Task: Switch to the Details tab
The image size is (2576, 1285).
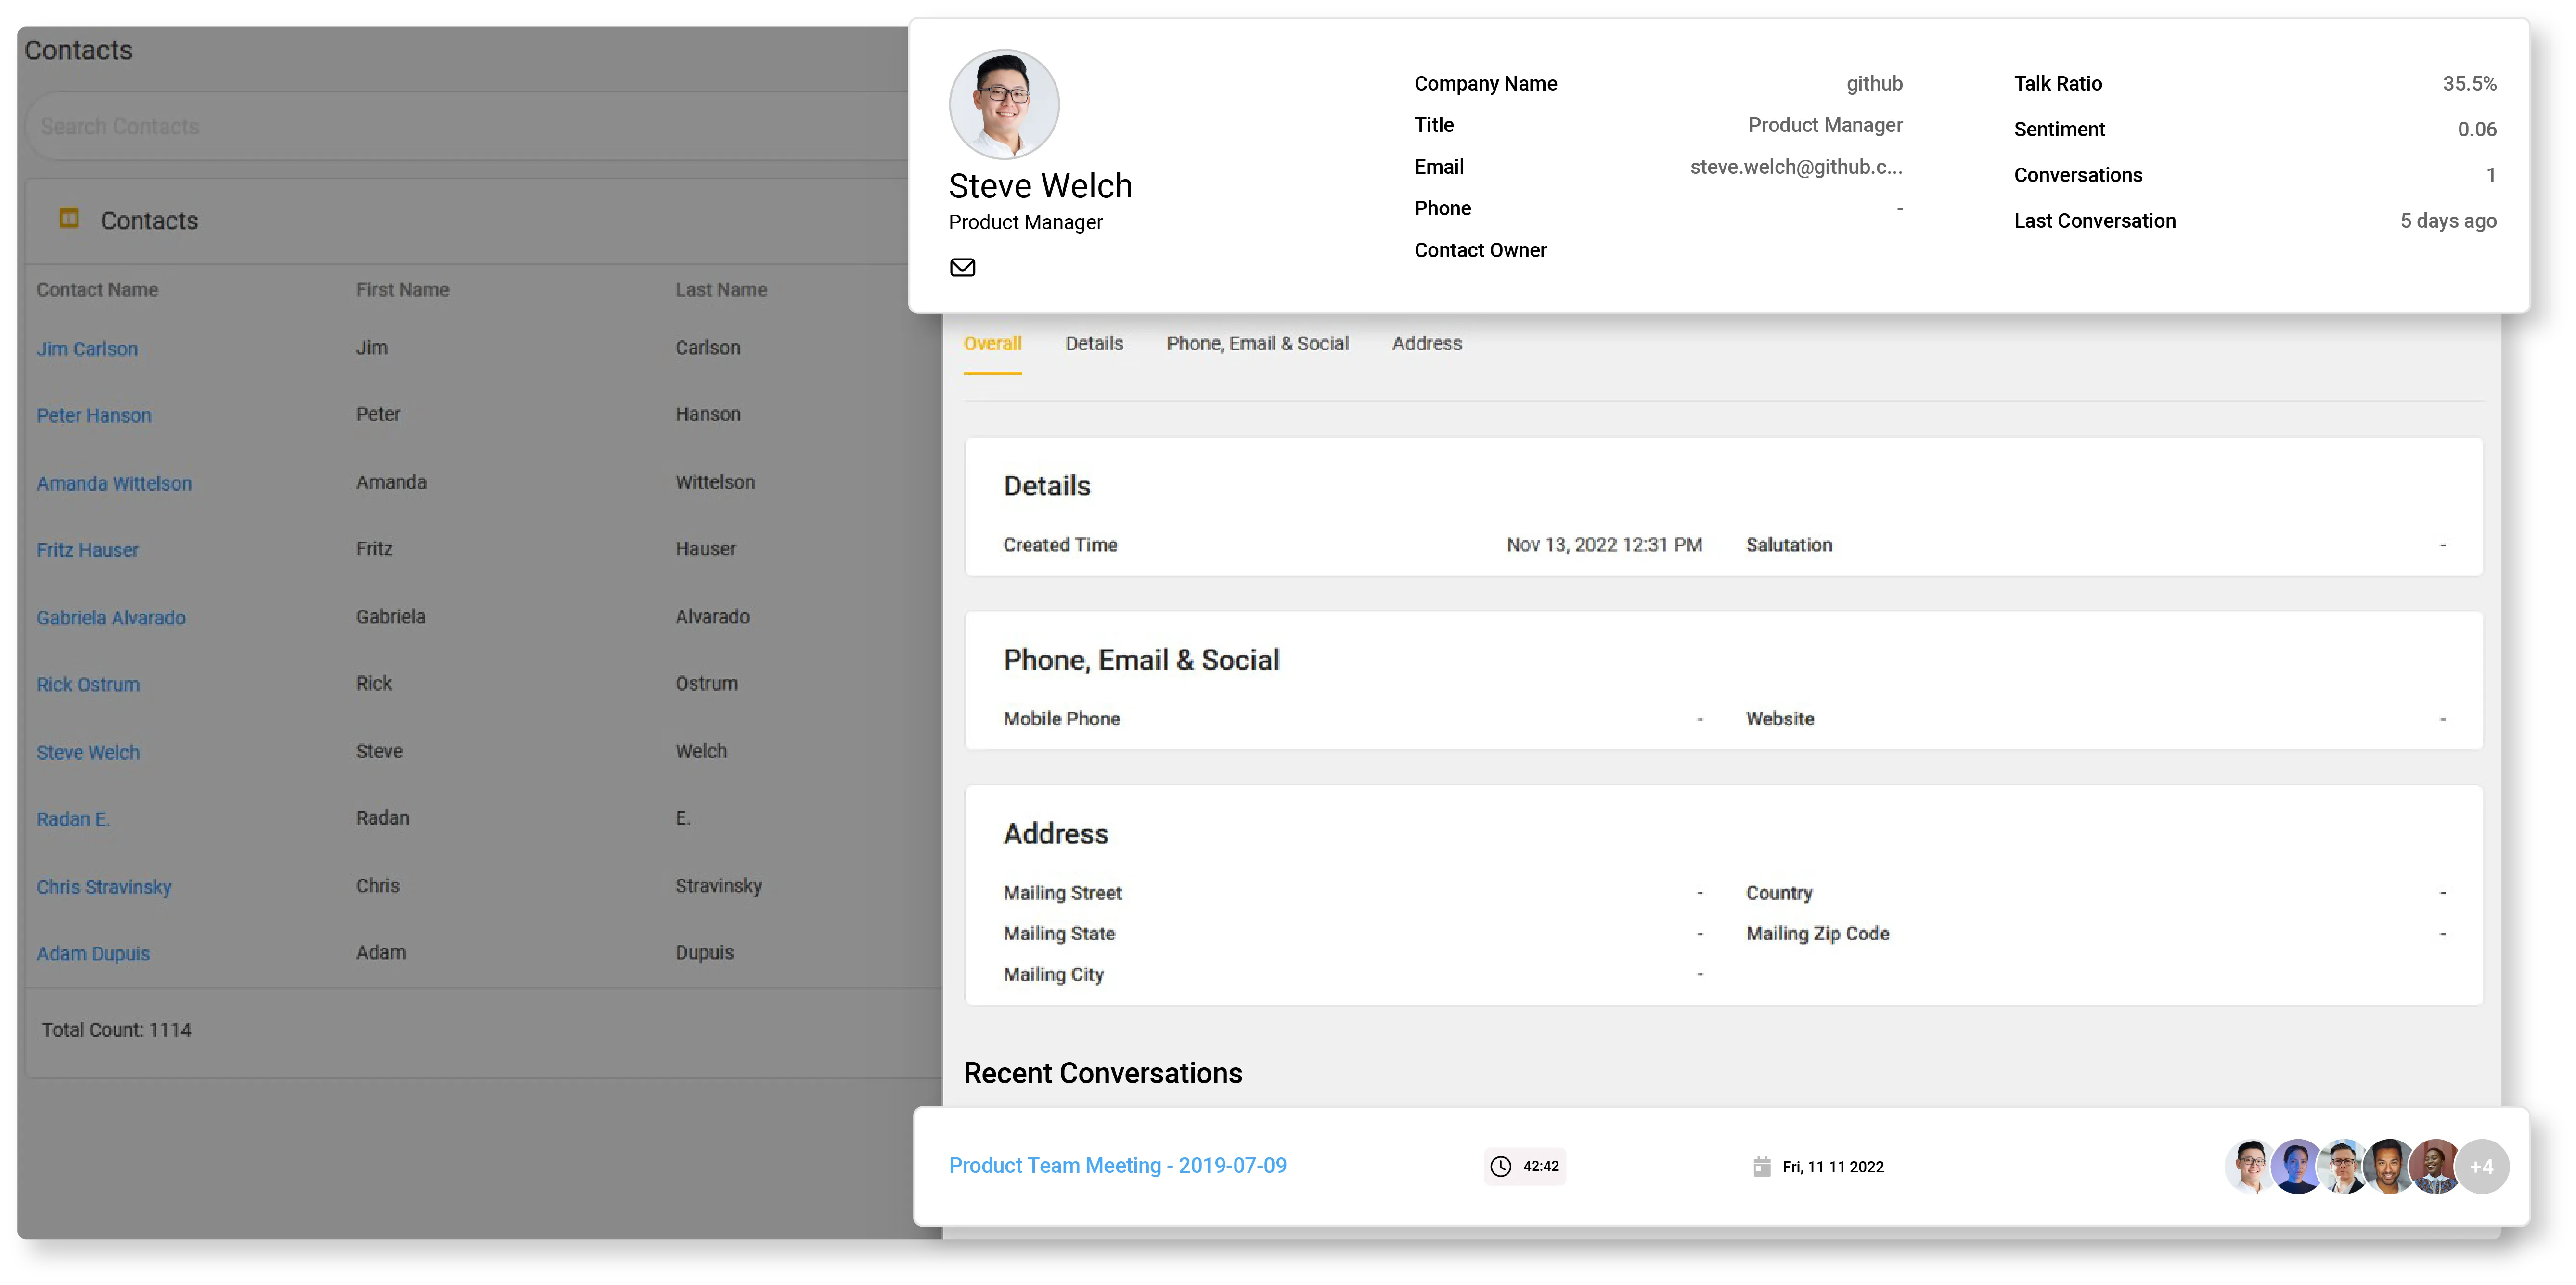Action: point(1094,343)
